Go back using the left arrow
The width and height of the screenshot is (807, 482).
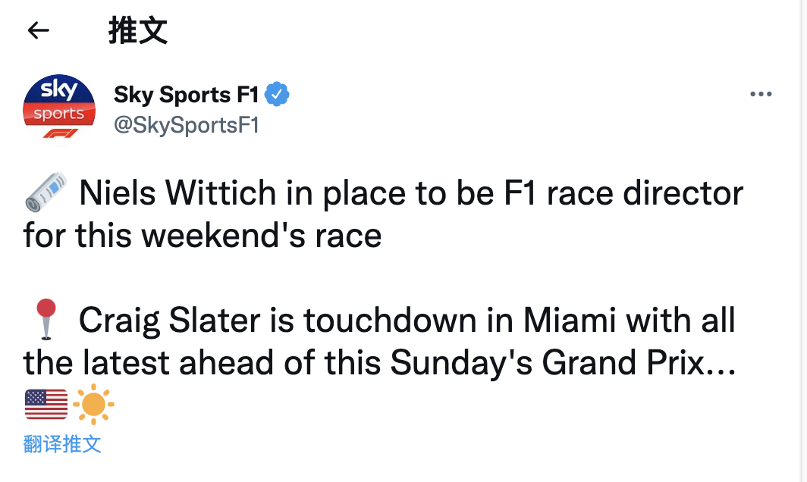38,30
